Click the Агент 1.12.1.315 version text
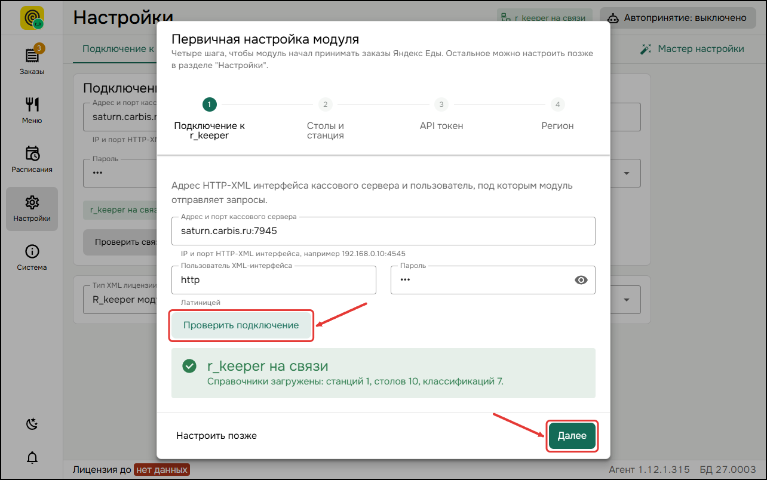 649,470
